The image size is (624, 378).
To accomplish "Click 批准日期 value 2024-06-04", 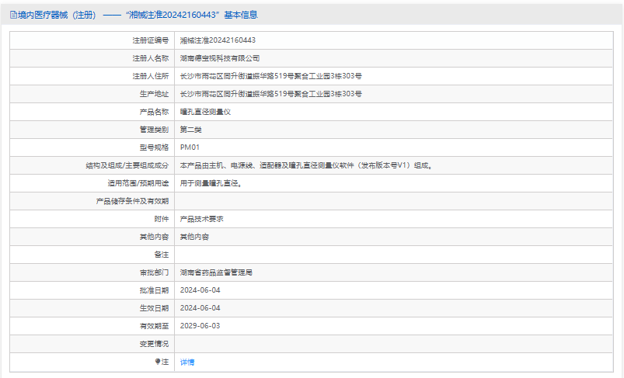I will point(200,290).
